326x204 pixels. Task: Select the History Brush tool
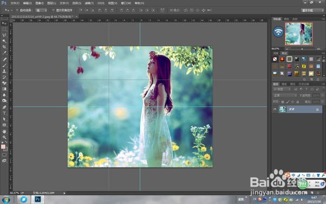[x=4, y=77]
